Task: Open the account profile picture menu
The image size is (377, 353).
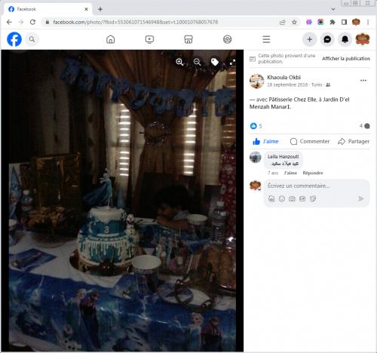Action: [363, 39]
